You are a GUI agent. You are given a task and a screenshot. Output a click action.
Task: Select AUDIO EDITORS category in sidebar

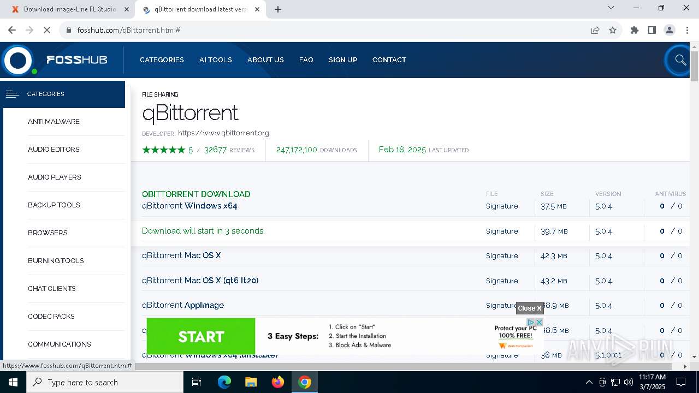click(x=54, y=150)
